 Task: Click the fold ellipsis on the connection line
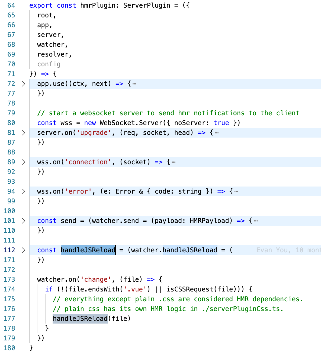coord(174,162)
